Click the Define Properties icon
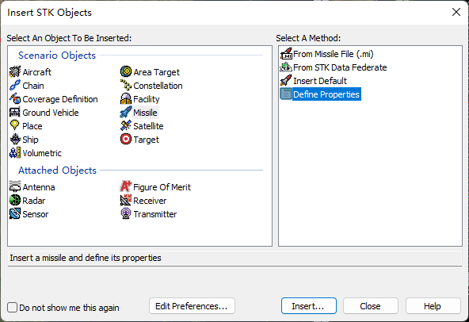Screen dimensions: 469x322 pos(286,94)
